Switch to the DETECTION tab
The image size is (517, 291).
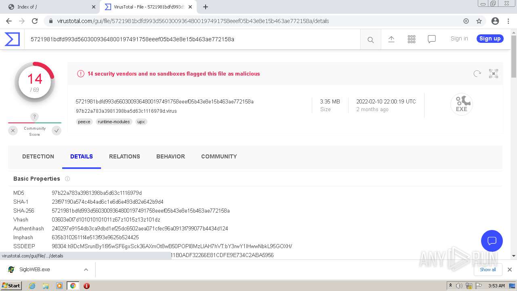tap(38, 156)
